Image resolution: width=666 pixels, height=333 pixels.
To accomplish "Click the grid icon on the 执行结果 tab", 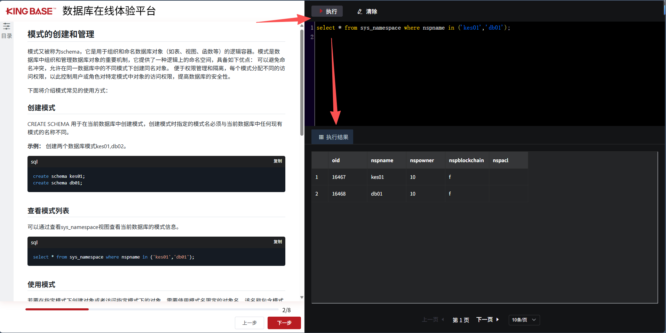I will click(321, 137).
